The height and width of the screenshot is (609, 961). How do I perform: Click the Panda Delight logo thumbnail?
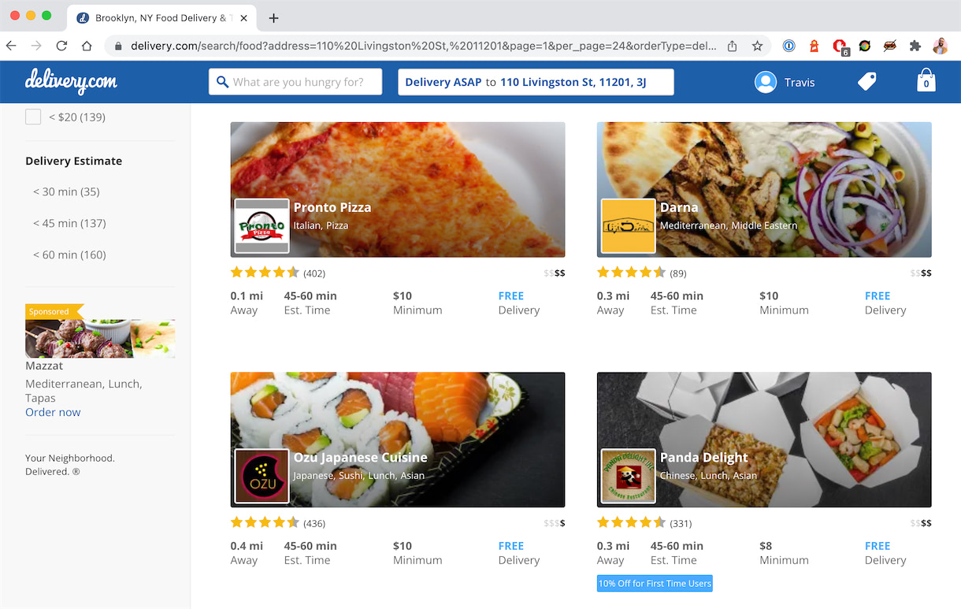(x=628, y=476)
